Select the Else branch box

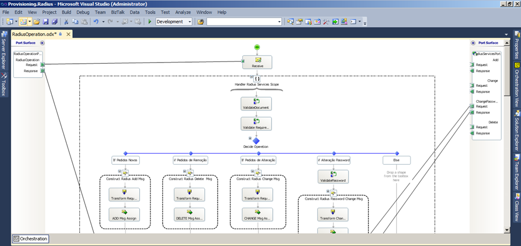tap(396, 160)
